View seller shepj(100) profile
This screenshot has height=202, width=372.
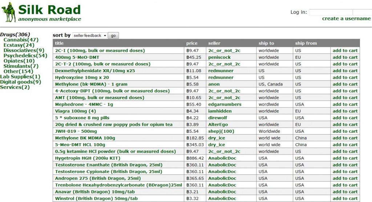[x=221, y=131]
